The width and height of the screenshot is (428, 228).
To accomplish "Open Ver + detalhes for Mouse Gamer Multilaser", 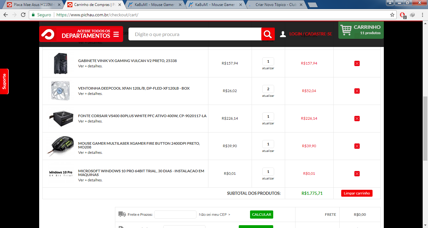I will pyautogui.click(x=90, y=153).
